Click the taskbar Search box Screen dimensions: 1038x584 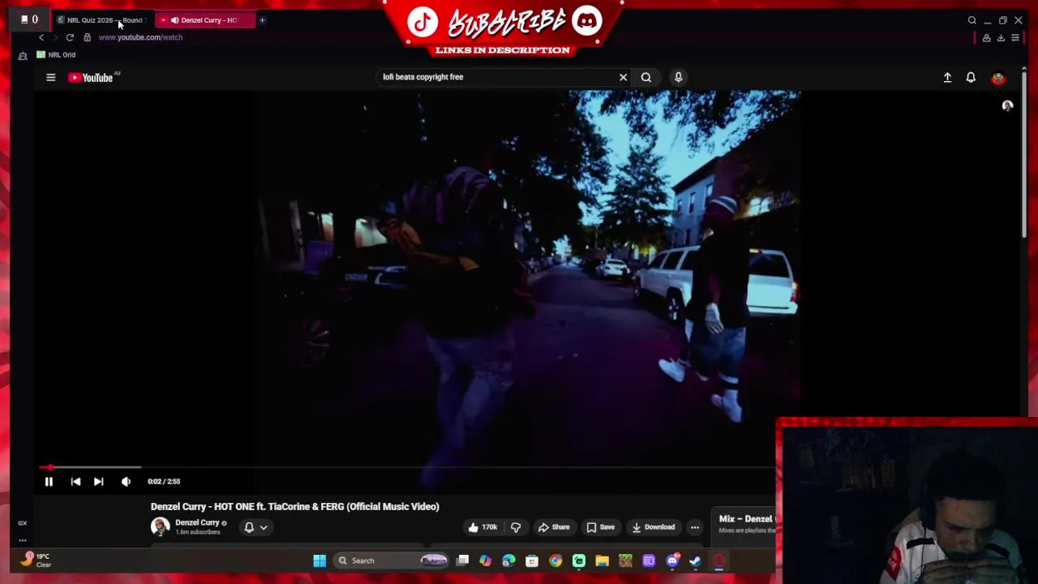[391, 560]
